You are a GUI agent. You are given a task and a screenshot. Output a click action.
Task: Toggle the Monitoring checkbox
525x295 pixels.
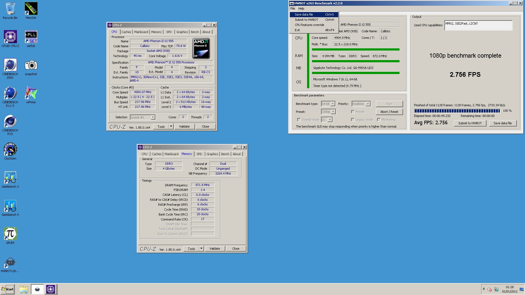(379, 120)
